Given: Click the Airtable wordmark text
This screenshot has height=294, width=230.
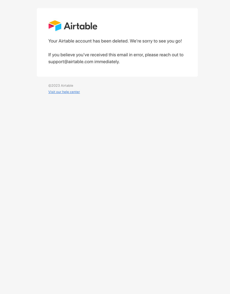Looking at the screenshot, I should [x=80, y=26].
